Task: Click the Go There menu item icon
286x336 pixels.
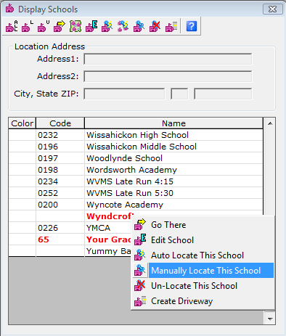Action: (140, 225)
